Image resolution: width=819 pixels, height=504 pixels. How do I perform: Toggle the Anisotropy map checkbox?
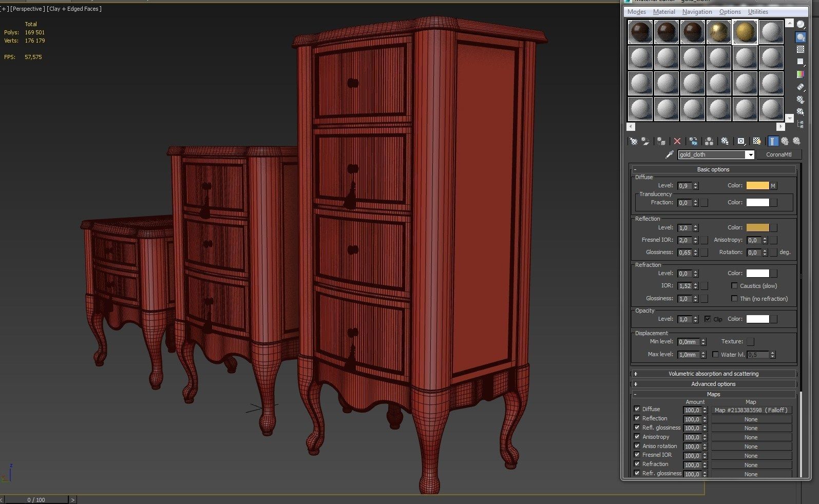(637, 437)
